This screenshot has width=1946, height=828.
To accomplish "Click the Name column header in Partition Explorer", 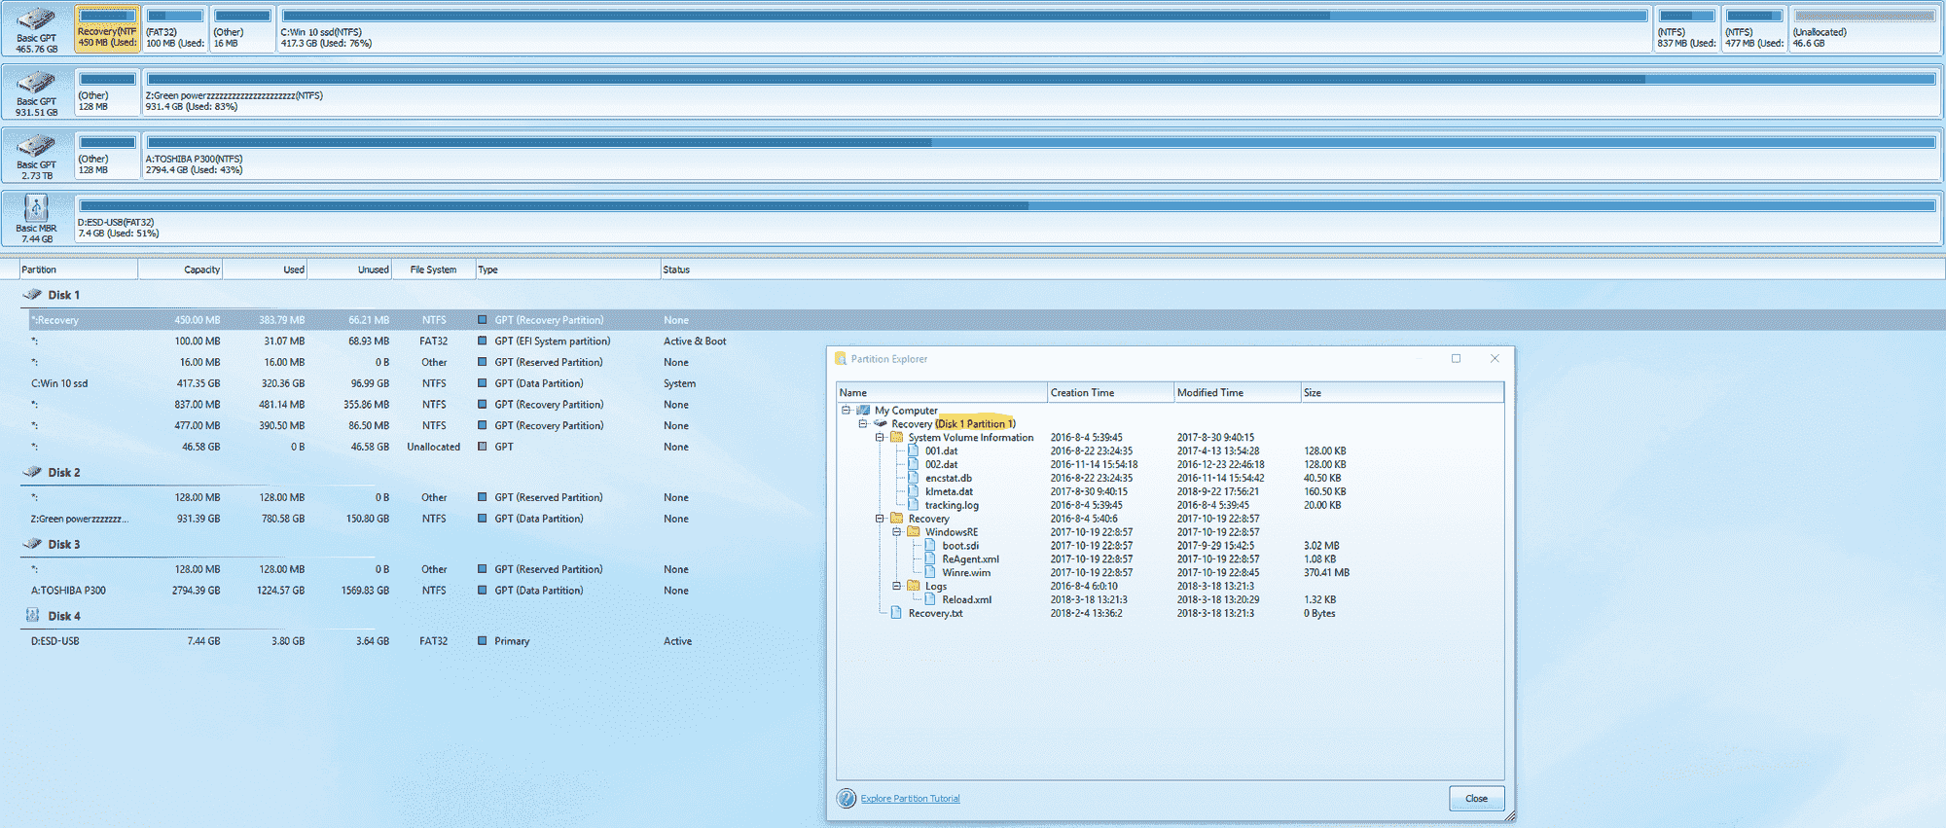I will coord(942,393).
